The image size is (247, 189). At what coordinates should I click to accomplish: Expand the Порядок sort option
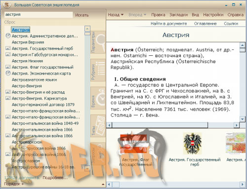coord(14,184)
